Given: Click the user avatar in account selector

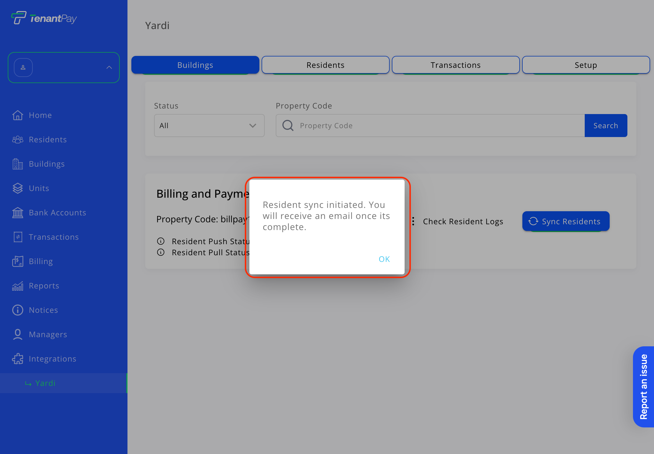Looking at the screenshot, I should [x=23, y=68].
